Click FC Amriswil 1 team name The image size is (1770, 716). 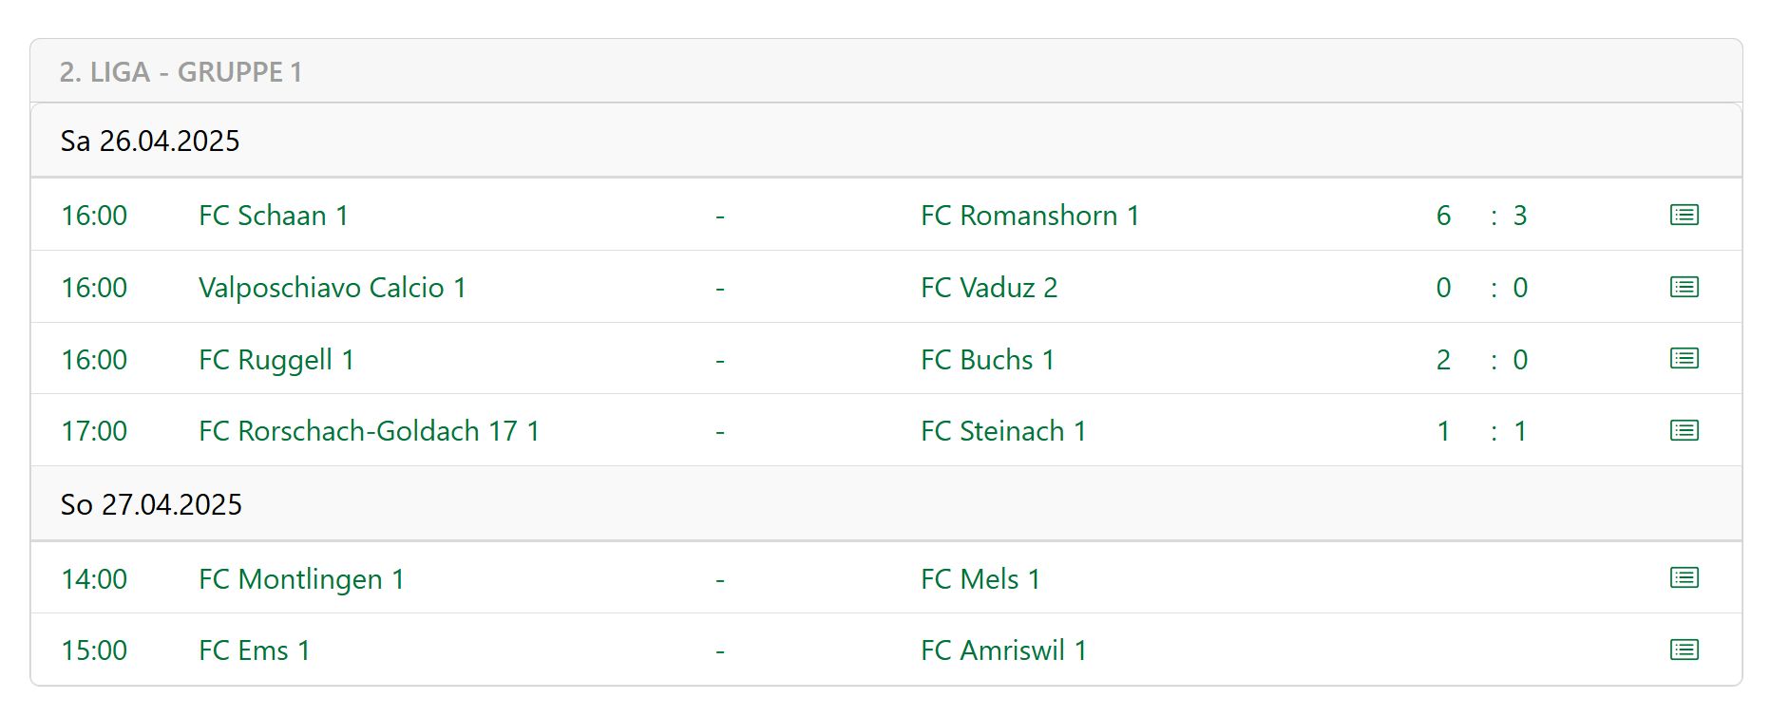click(x=1003, y=650)
